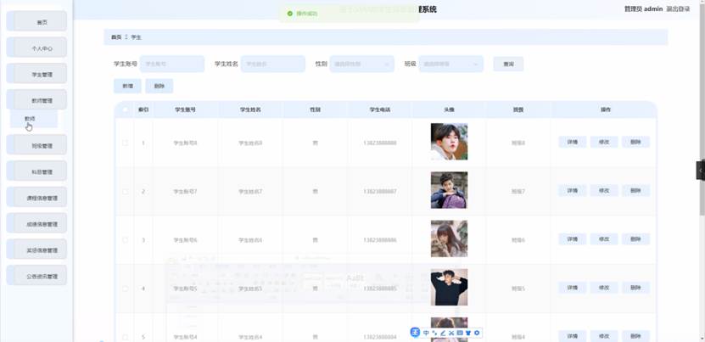This screenshot has height=342, width=705.
Task: Tick the checkbox for row 学生账号5
Action: 125,289
